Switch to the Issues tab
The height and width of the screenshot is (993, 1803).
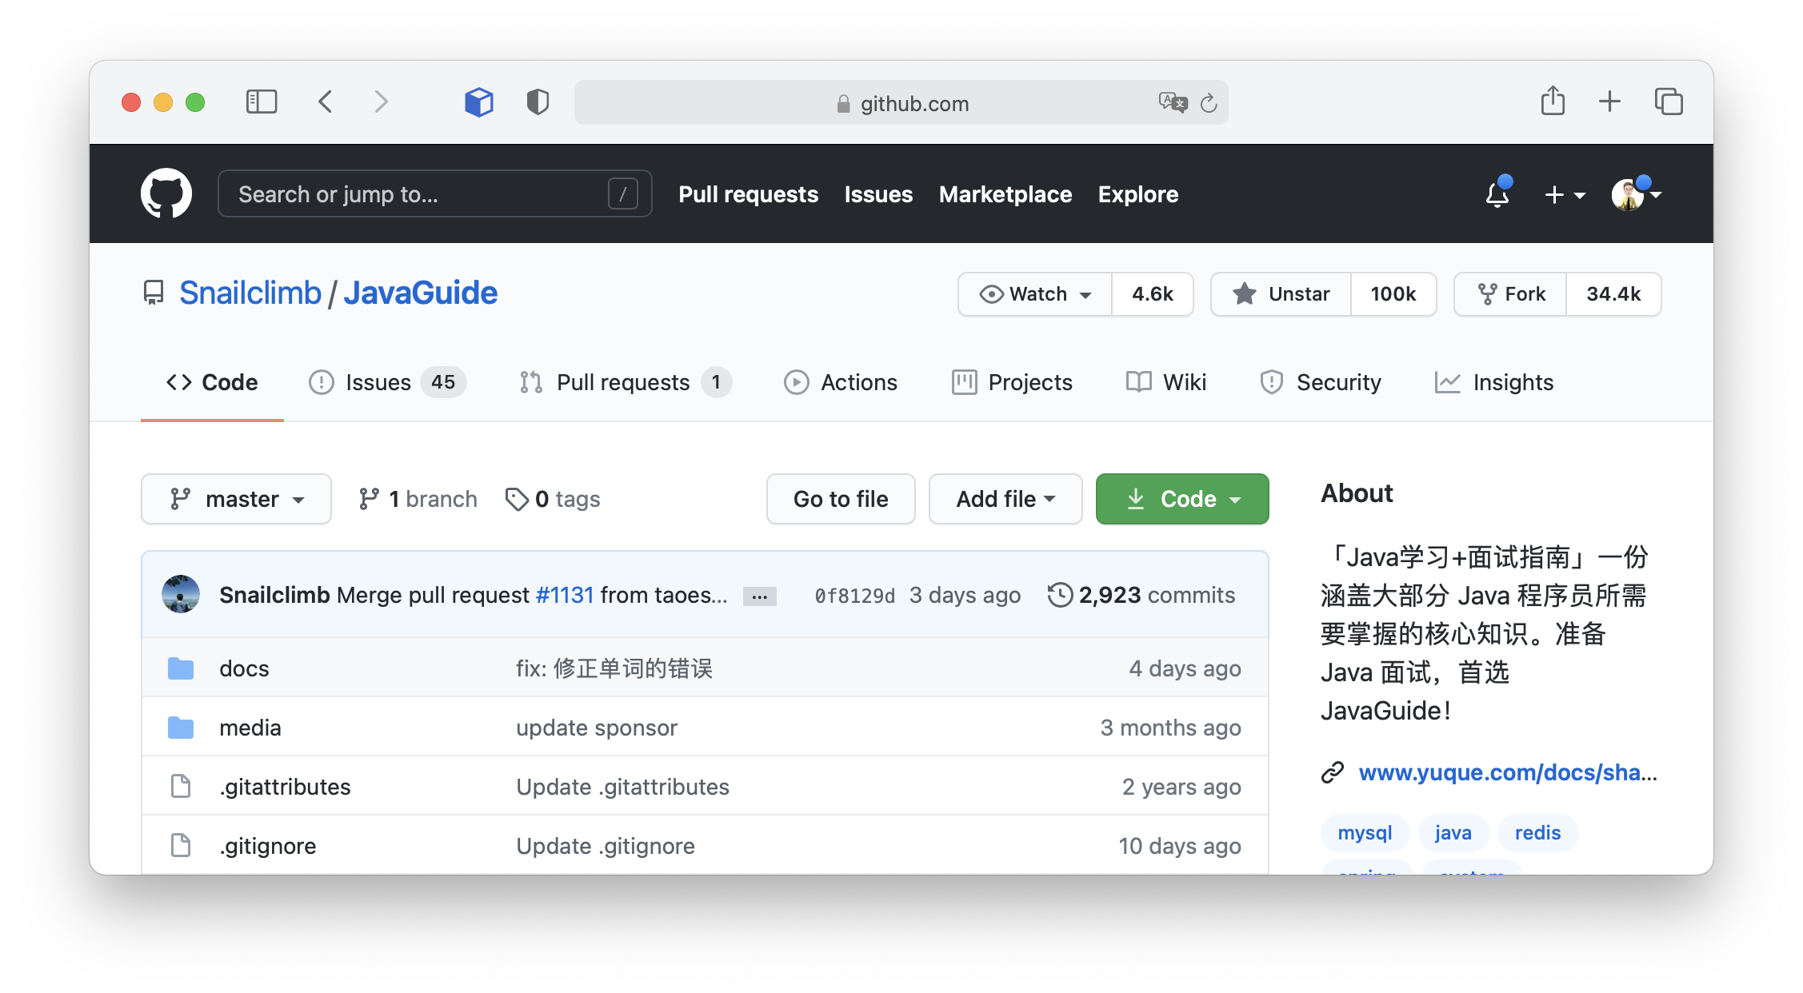point(387,382)
